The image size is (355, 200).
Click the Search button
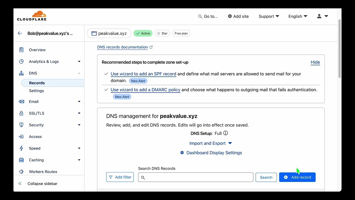[x=266, y=177]
